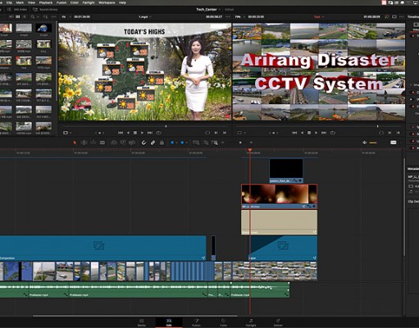Image resolution: width=419 pixels, height=328 pixels.
Task: Click media pool search magnifier icon
Action: pos(34,17)
